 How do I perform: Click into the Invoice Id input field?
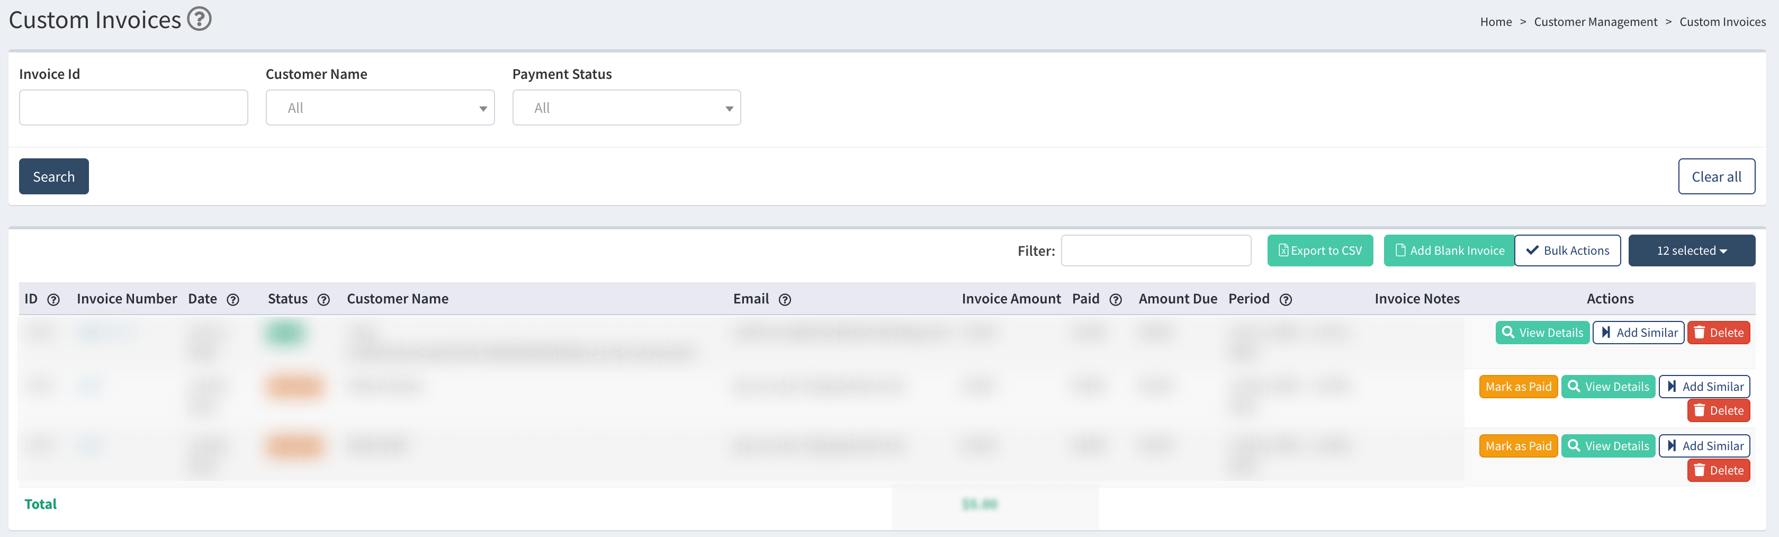(133, 108)
